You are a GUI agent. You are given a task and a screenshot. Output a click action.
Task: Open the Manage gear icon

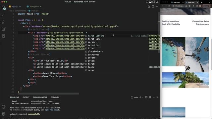(4, 114)
